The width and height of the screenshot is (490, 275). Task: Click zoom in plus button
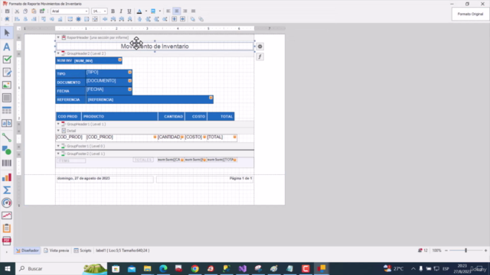pos(485,251)
